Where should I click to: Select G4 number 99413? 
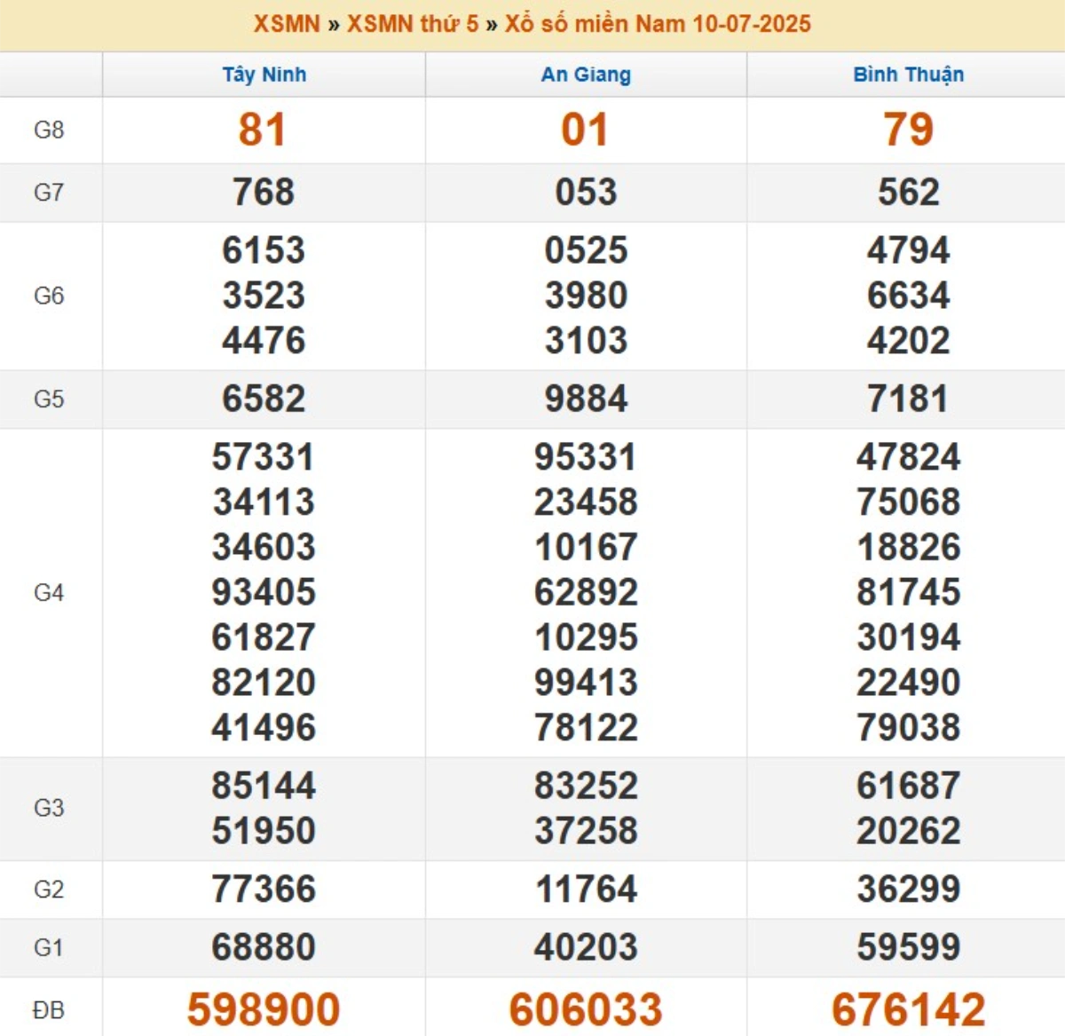click(586, 683)
